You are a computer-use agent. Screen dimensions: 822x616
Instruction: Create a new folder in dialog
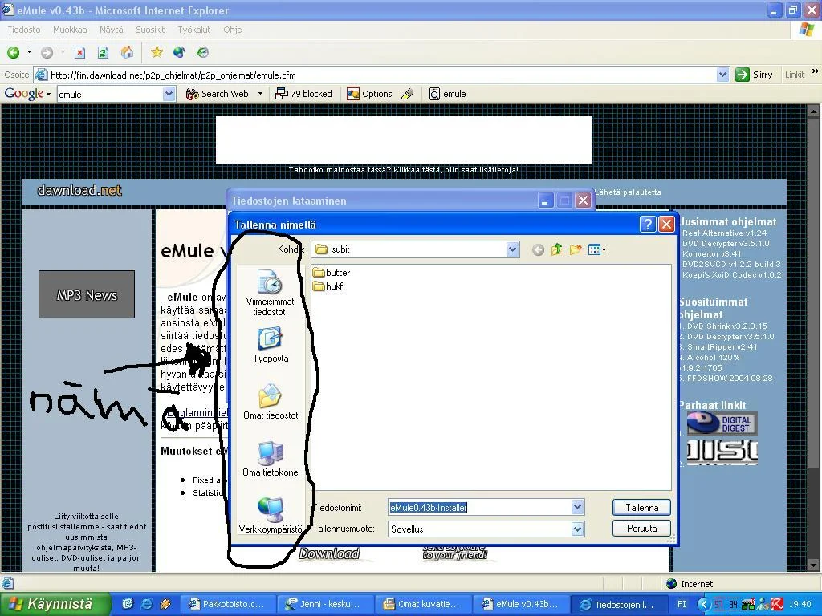click(576, 250)
